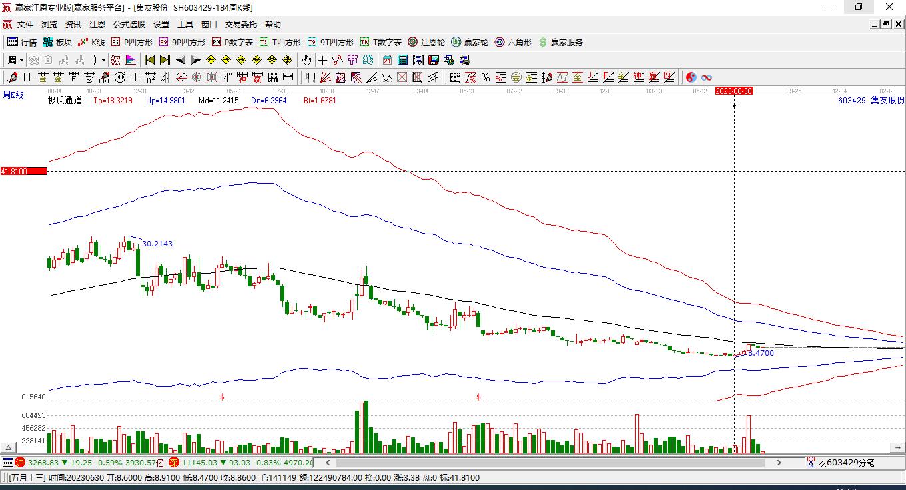This screenshot has width=906, height=490.
Task: Click the calculator icon in toolbar
Action: 402,60
